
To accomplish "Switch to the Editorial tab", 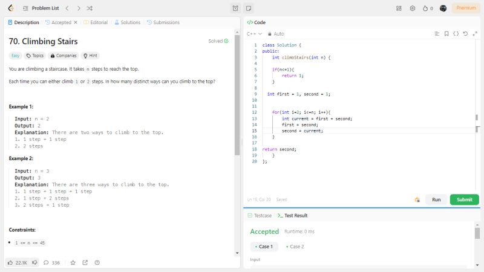I will tap(96, 22).
